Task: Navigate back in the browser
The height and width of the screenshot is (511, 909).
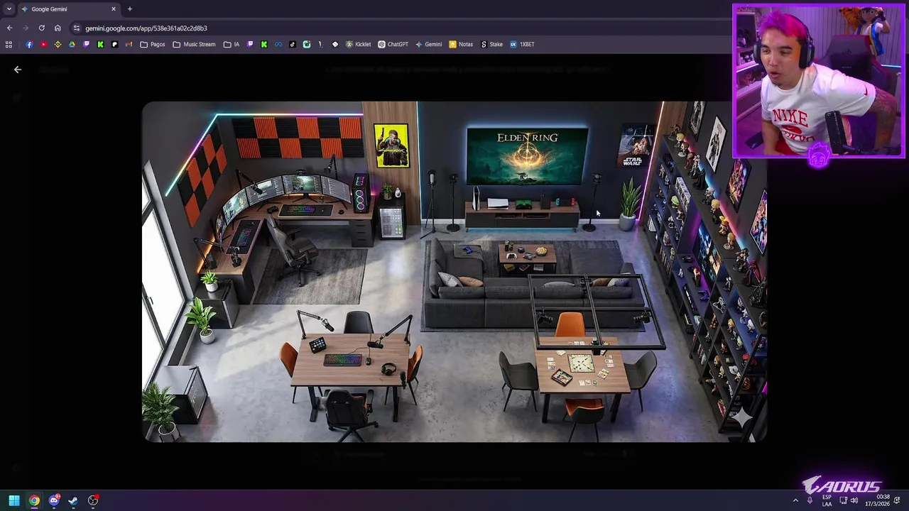Action: 9,28
